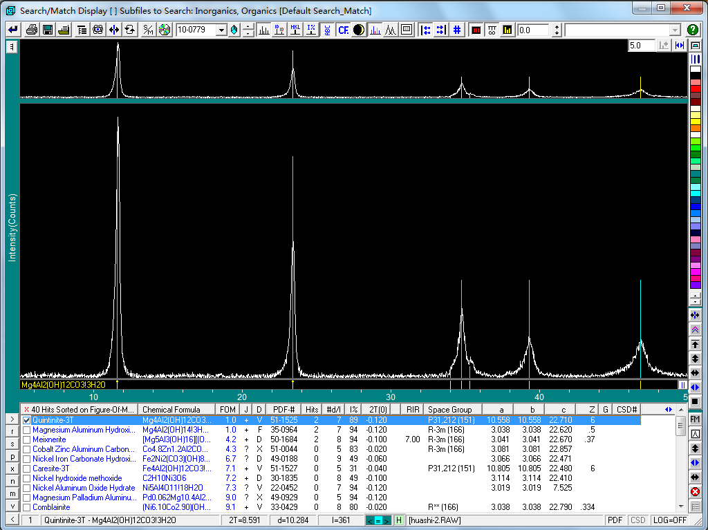Click the return arrow icon in toolbar

pos(13,30)
